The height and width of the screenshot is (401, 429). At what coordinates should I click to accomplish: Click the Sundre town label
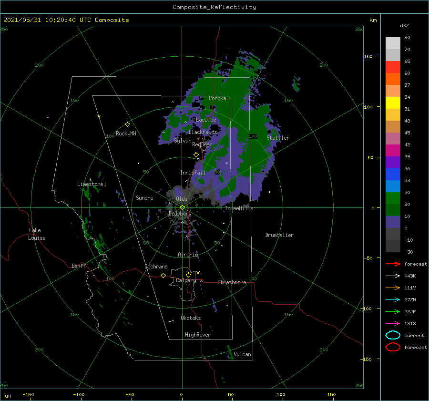pos(145,198)
